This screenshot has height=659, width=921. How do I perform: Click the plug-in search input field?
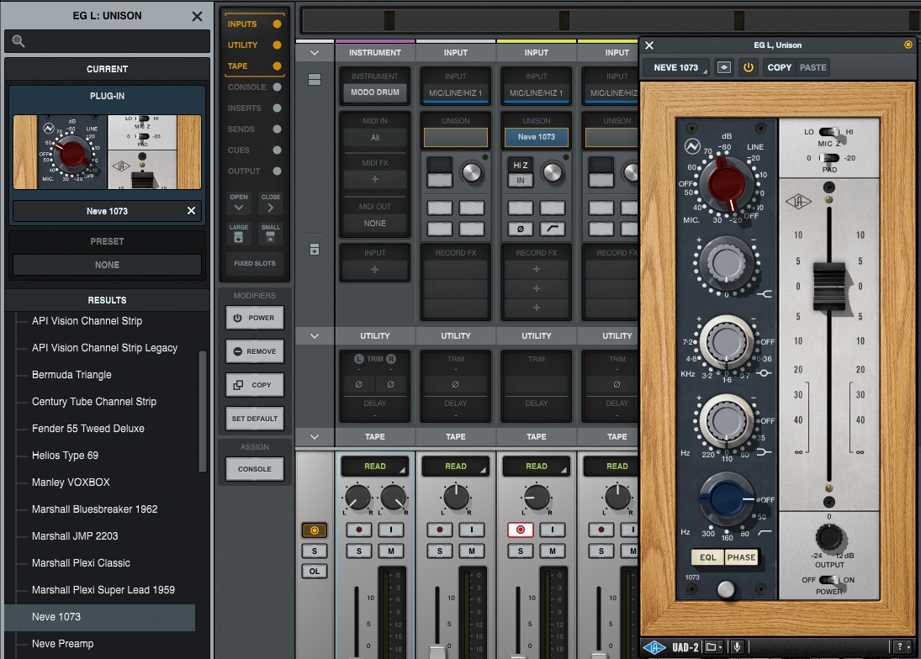click(x=107, y=41)
